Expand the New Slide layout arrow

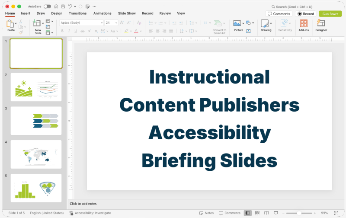click(43, 23)
